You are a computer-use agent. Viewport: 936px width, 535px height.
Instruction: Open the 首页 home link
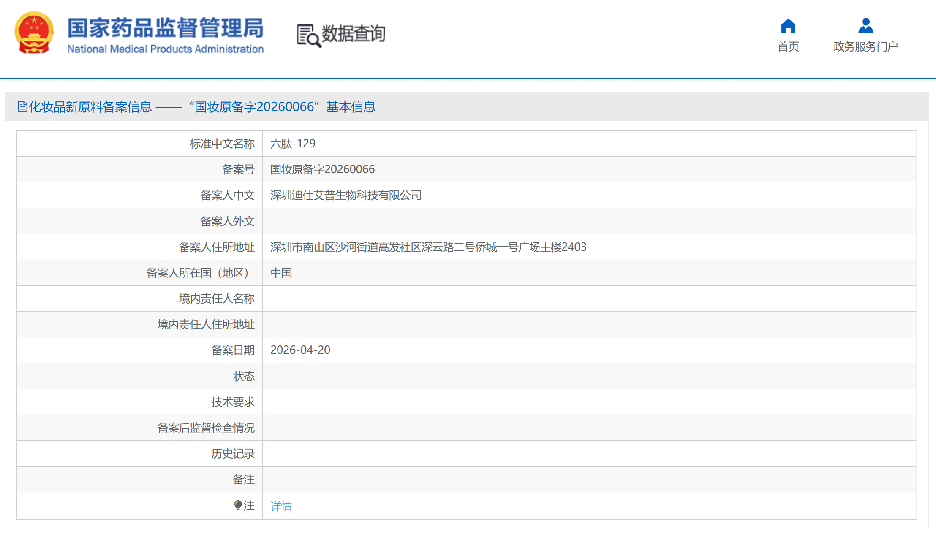click(788, 46)
